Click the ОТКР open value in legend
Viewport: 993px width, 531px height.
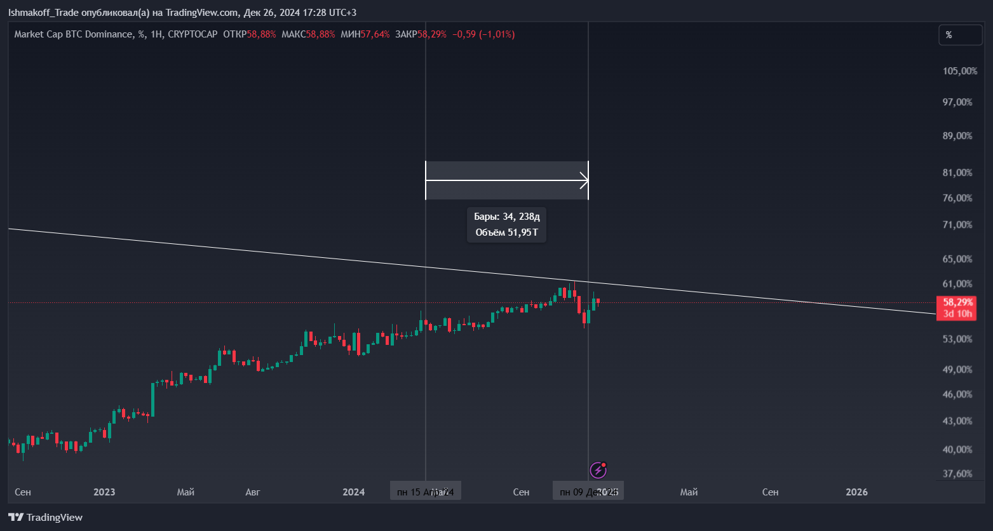pyautogui.click(x=261, y=34)
